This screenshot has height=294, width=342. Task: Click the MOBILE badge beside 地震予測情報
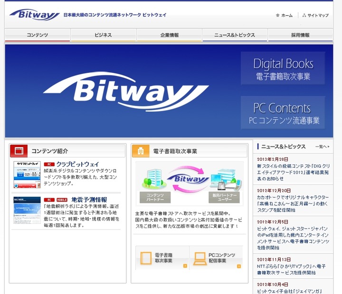click(x=62, y=200)
